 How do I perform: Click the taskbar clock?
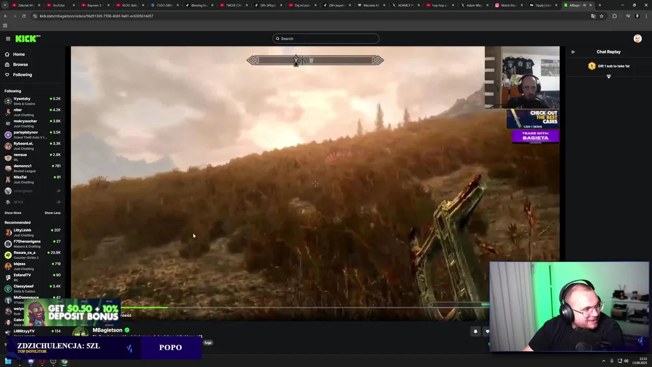[x=639, y=361]
